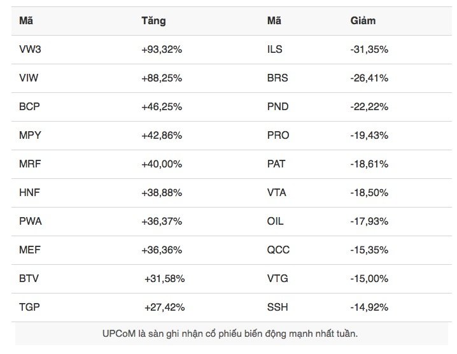Click the "Tăng" column header
The height and width of the screenshot is (354, 457).
coord(153,20)
